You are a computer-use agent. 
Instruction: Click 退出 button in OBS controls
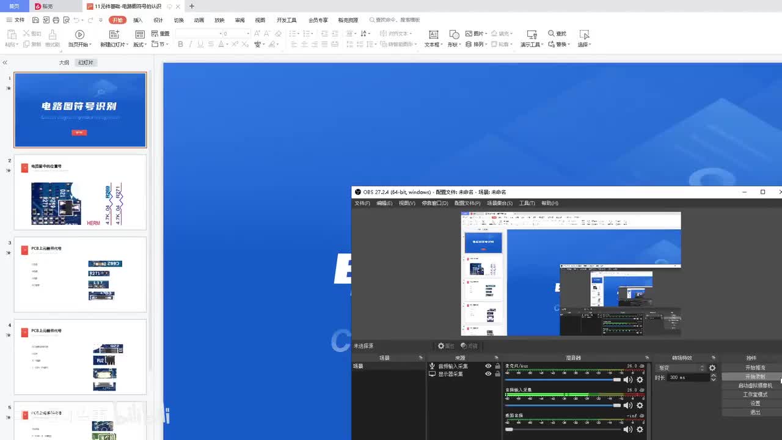click(755, 413)
